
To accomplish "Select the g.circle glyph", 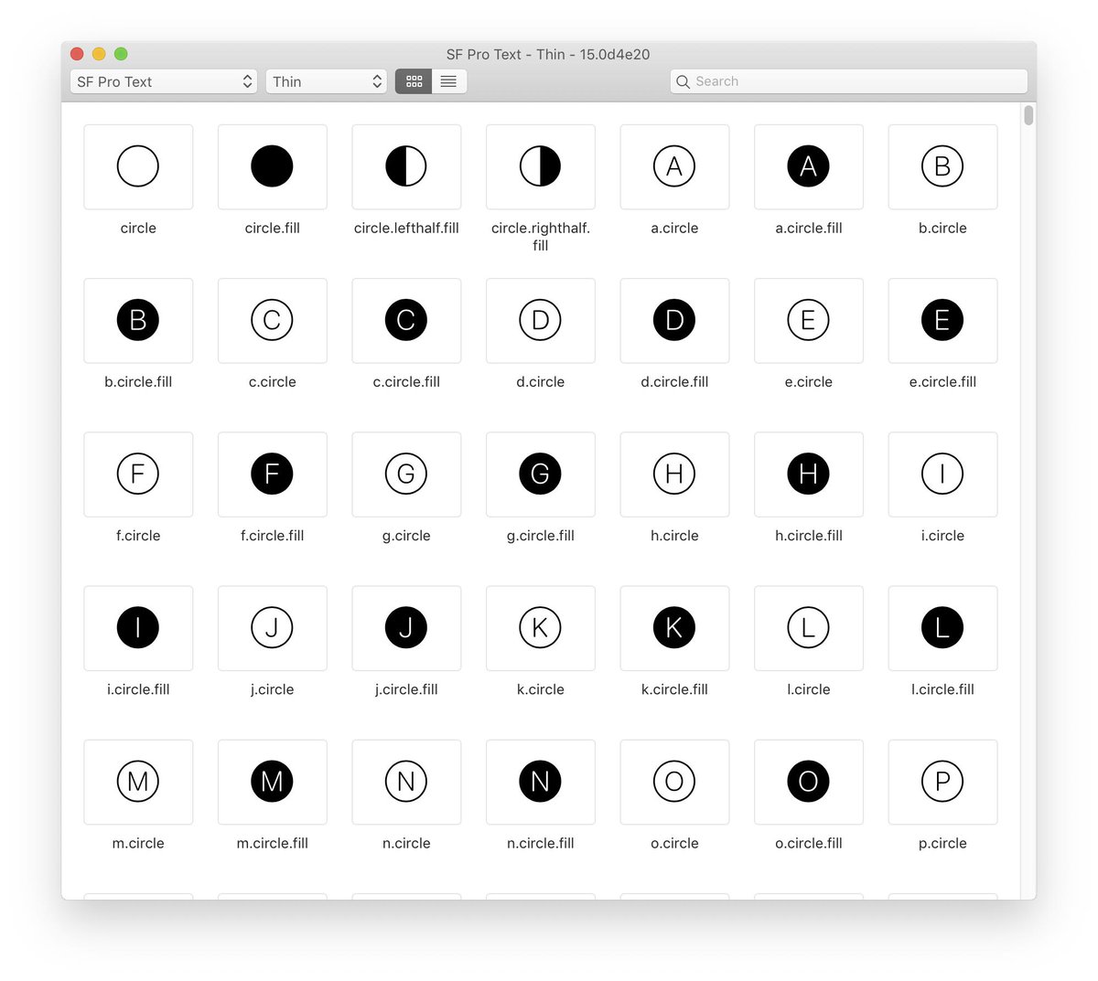I will tap(406, 474).
